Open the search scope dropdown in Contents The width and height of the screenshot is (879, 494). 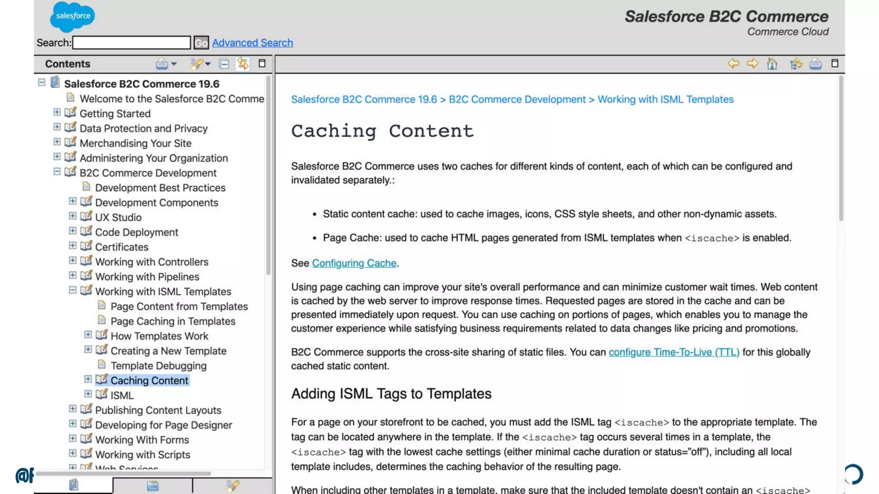point(208,64)
